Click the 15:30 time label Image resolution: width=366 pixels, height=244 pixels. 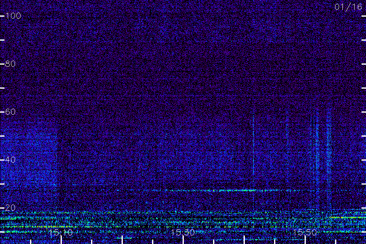183,233
